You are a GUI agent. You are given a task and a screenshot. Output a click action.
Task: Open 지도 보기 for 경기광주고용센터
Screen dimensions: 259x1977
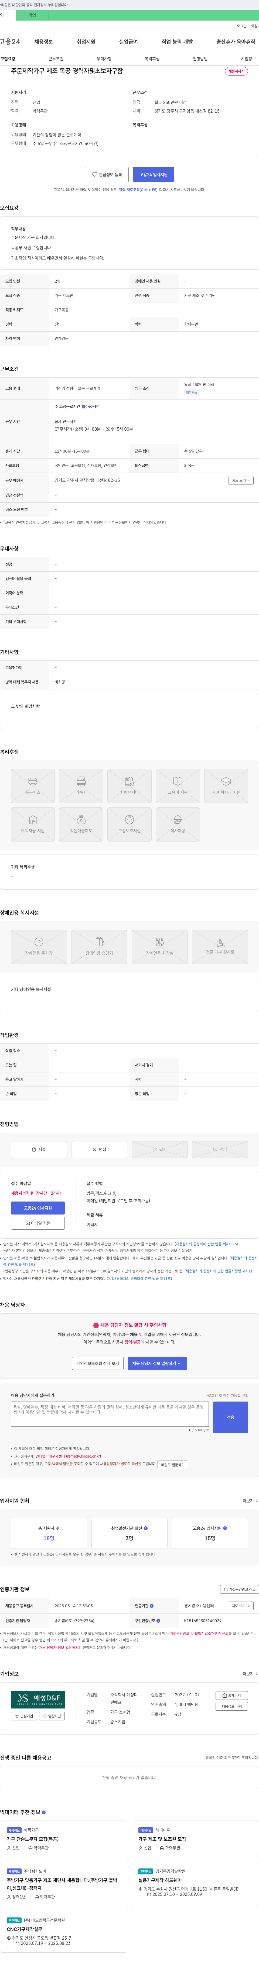click(241, 1606)
